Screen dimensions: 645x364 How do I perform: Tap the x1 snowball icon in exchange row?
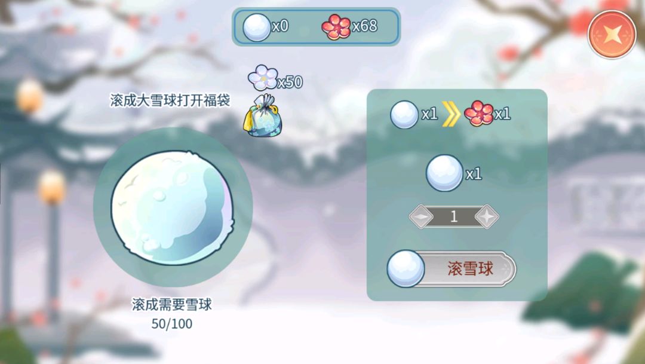tap(404, 115)
